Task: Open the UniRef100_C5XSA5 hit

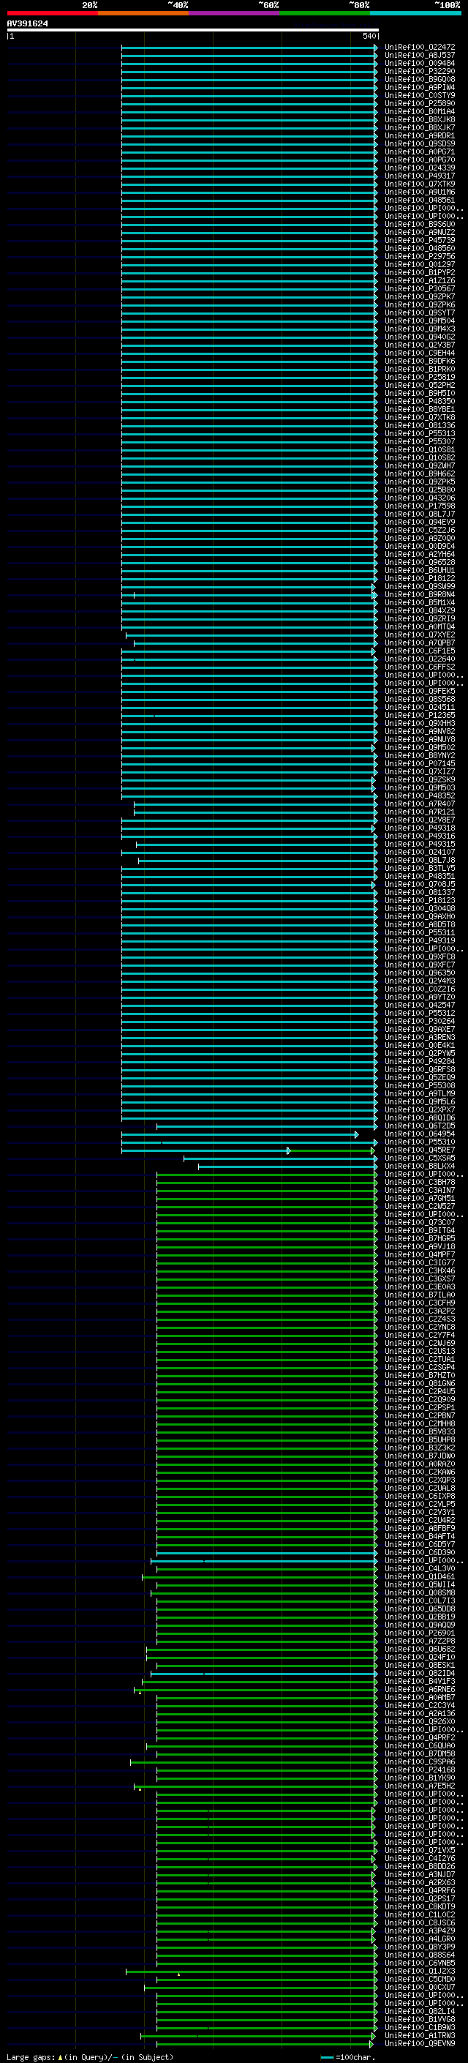Action: pyautogui.click(x=419, y=1158)
